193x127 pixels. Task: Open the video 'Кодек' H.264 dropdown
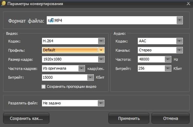101,41
